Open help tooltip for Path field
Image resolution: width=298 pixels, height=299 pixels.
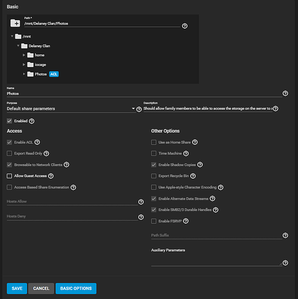coord(185,26)
